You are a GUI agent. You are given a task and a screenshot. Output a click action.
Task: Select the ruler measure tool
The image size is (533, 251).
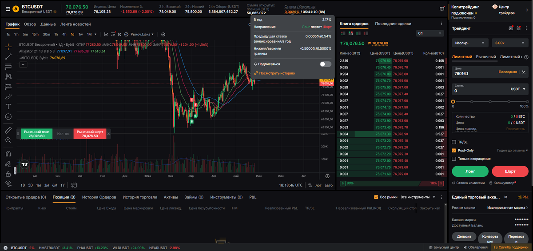[x=8, y=130]
